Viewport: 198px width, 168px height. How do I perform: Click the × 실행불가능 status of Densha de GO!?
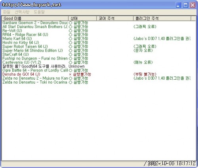tap(80, 74)
